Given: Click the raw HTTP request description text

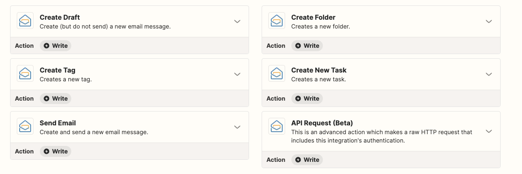Looking at the screenshot, I should pyautogui.click(x=382, y=136).
